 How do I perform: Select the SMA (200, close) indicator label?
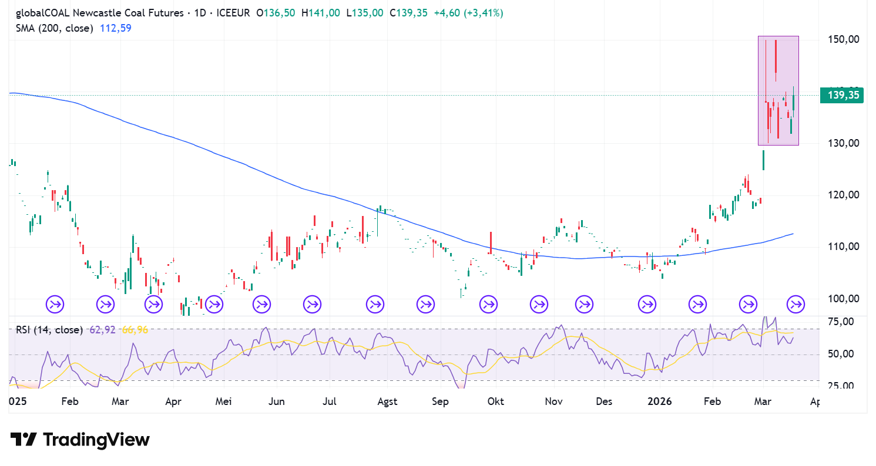pos(55,28)
